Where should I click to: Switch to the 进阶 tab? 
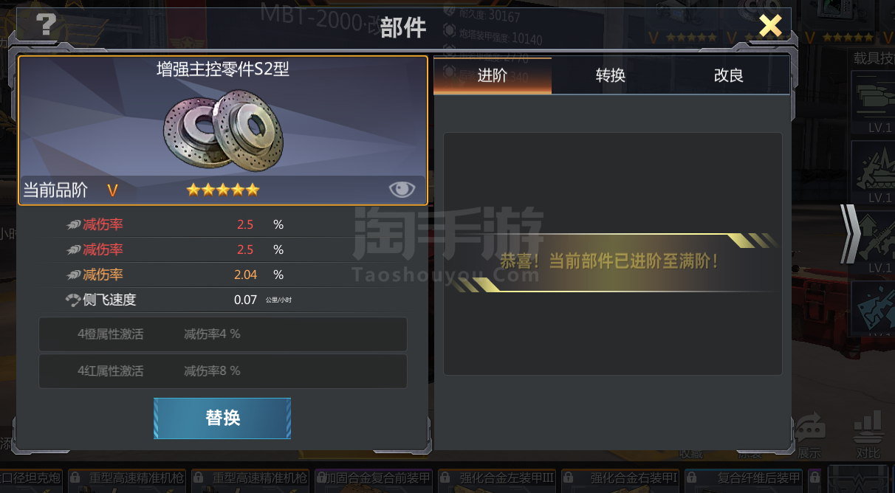coord(493,75)
